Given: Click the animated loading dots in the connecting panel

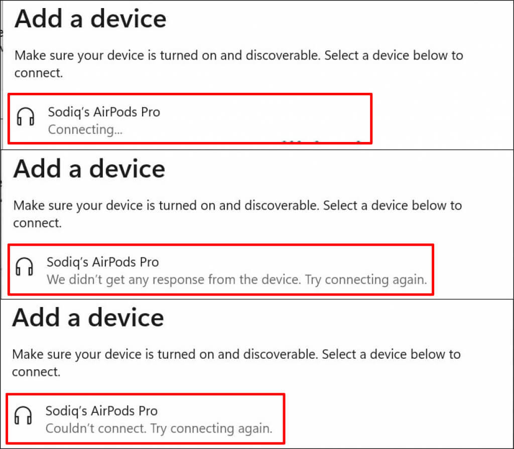Looking at the screenshot, I should (x=321, y=142).
